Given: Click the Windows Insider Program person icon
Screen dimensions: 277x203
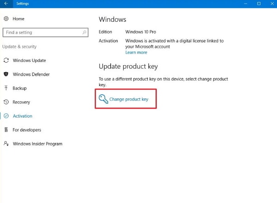Looking at the screenshot, I should (x=6, y=143).
